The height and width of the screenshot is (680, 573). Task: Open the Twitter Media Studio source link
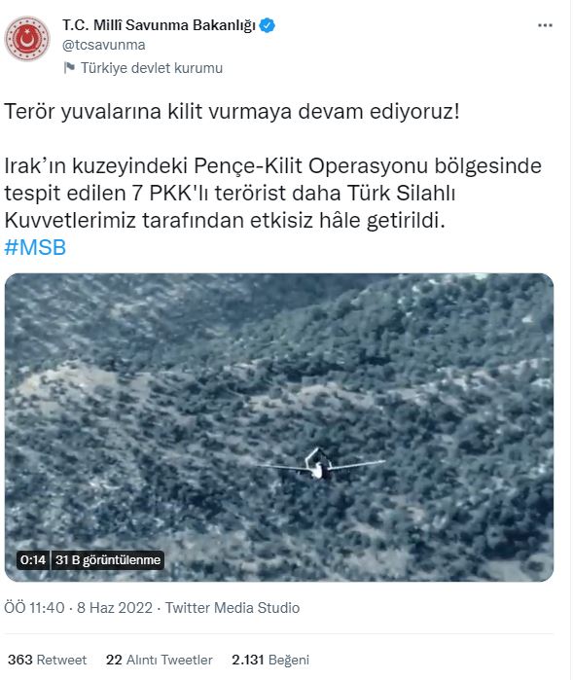tap(233, 608)
